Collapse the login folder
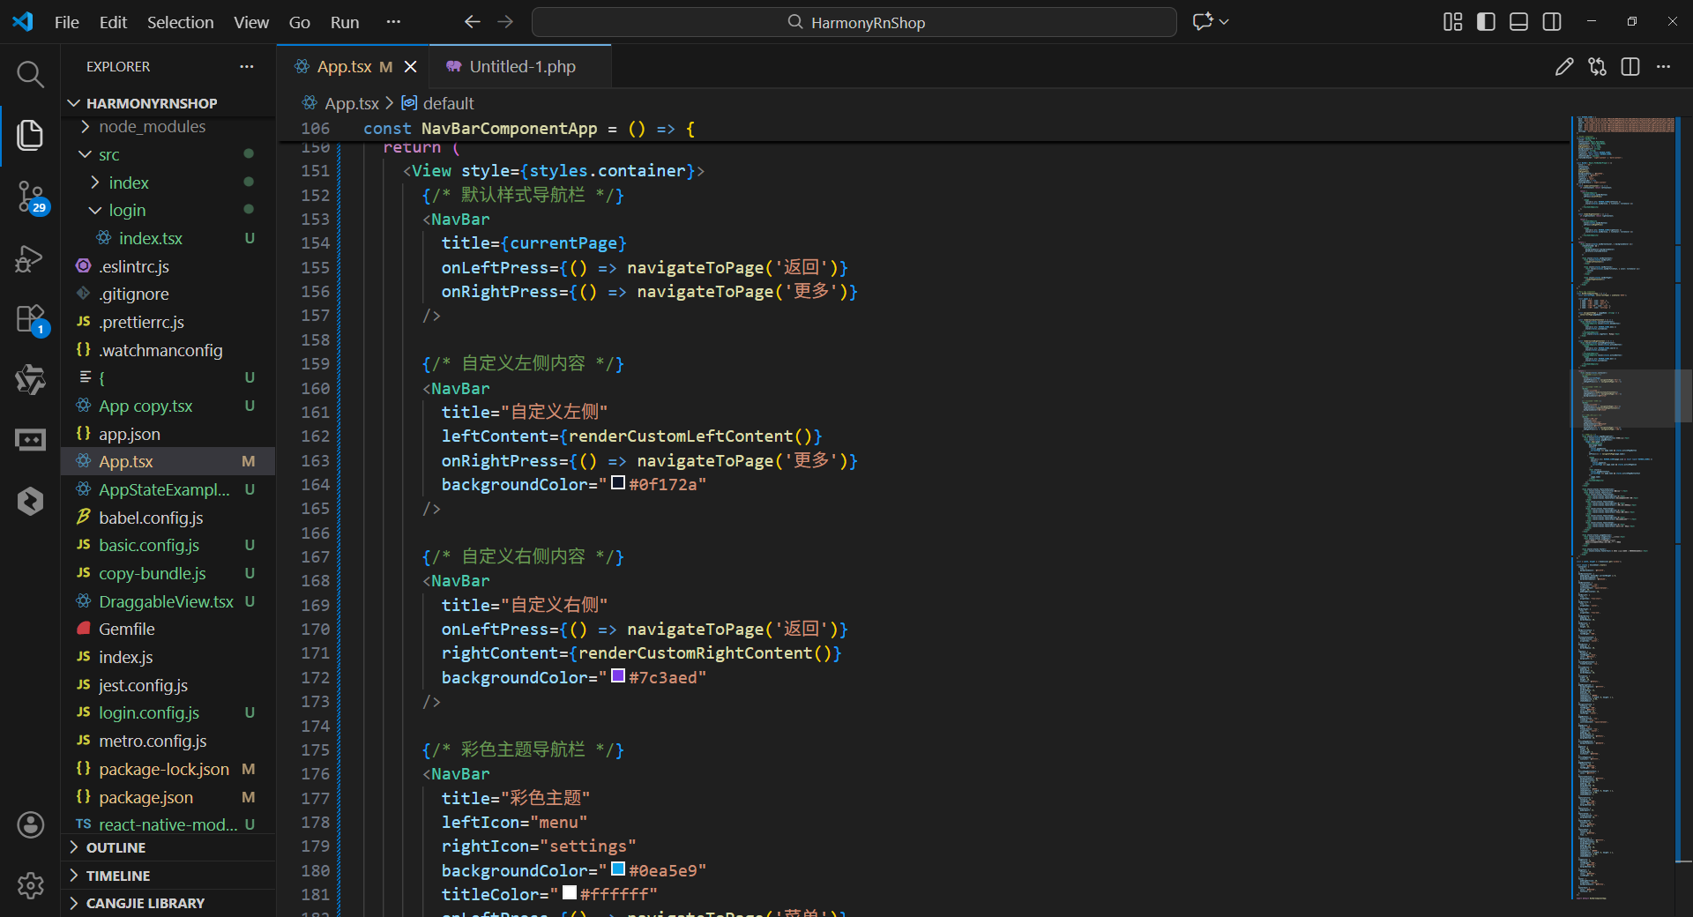This screenshot has width=1693, height=917. tap(168, 211)
